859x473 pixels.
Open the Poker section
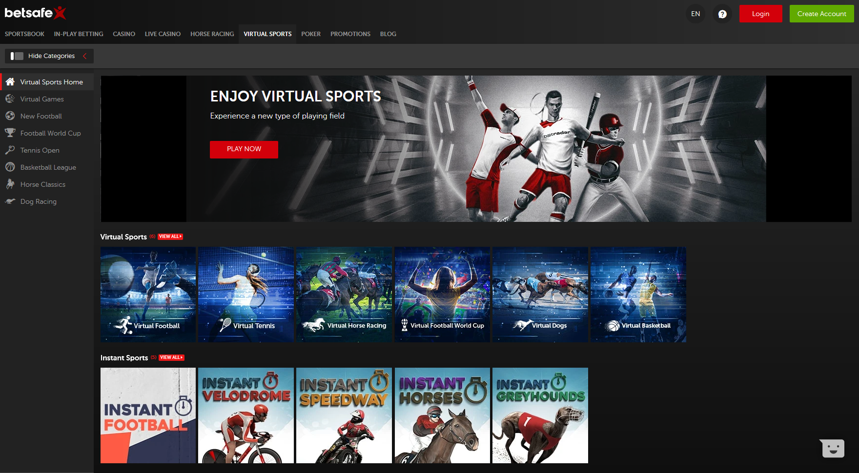pos(311,34)
